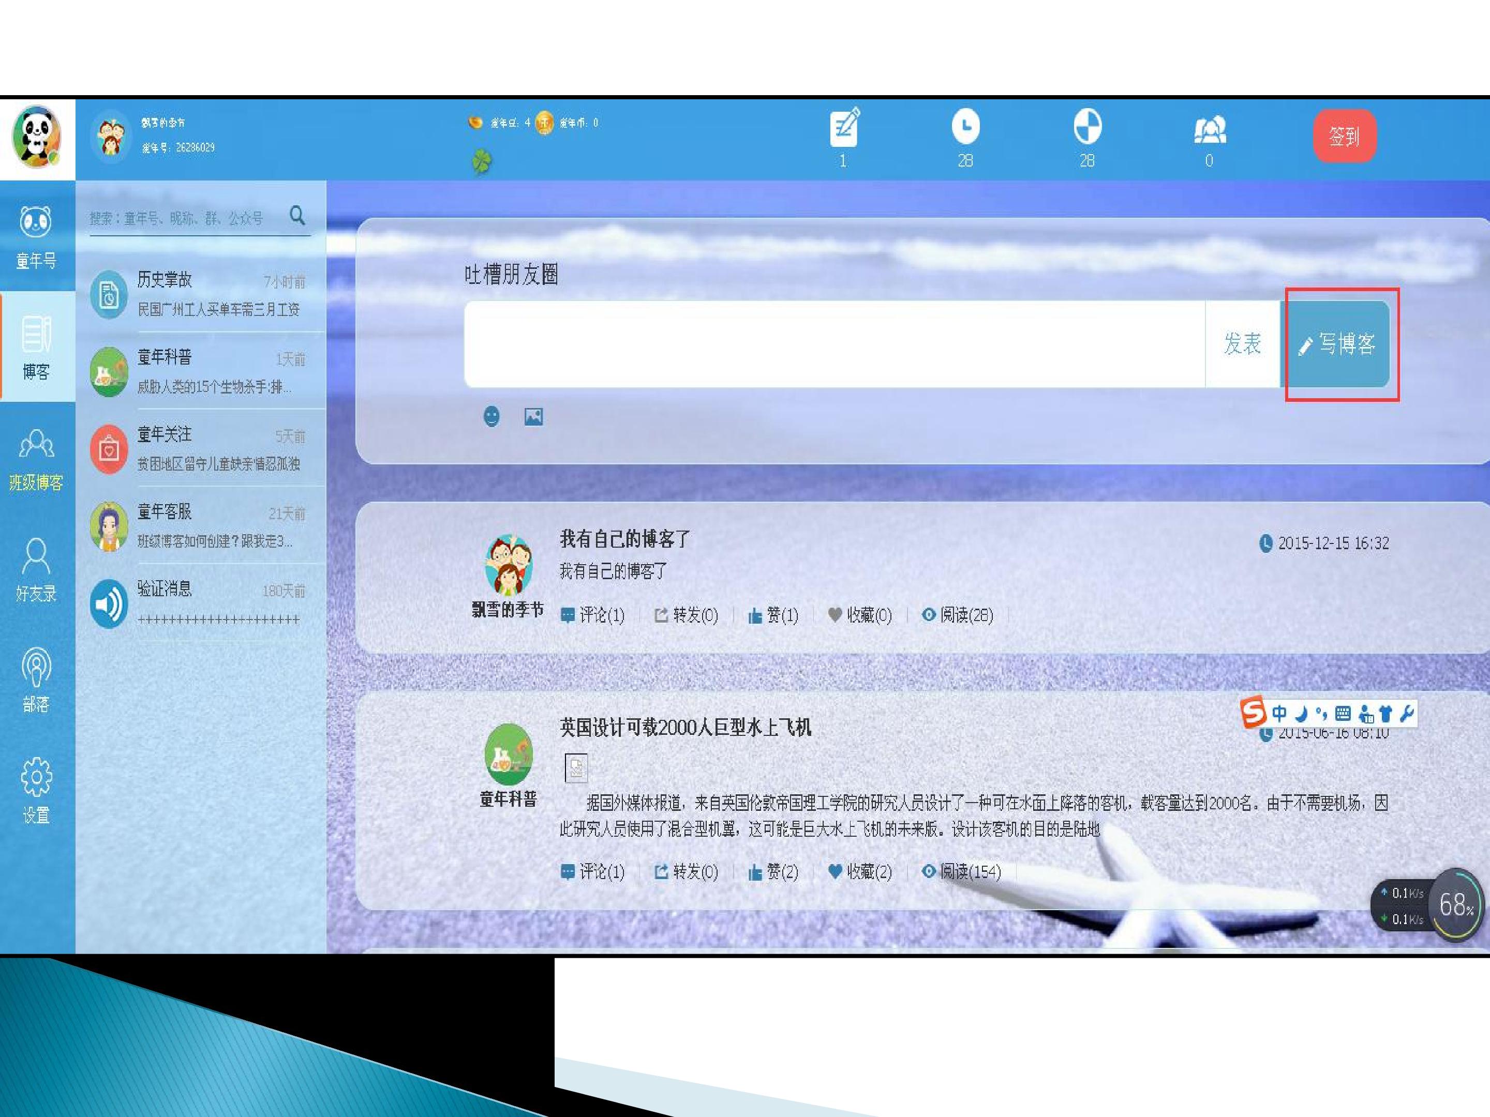Image resolution: width=1490 pixels, height=1117 pixels.
Task: Click the 写博客 button
Action: pyautogui.click(x=1335, y=344)
